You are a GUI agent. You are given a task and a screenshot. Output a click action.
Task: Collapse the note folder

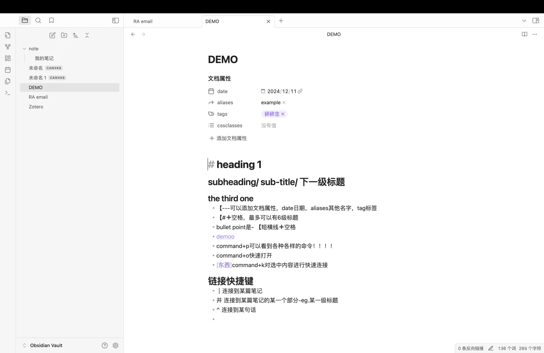click(24, 49)
